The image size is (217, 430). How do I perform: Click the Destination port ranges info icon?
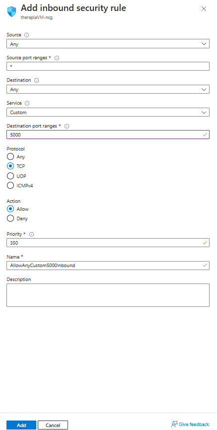67,126
